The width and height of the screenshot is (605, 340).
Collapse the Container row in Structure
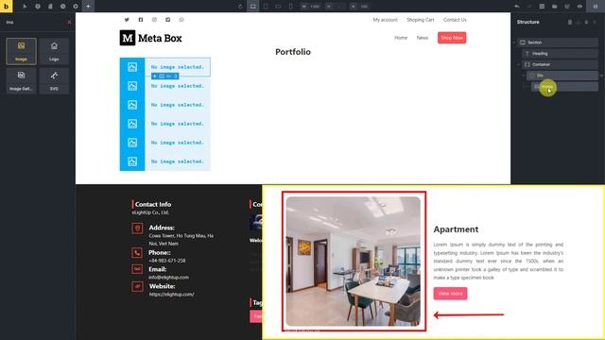(519, 64)
